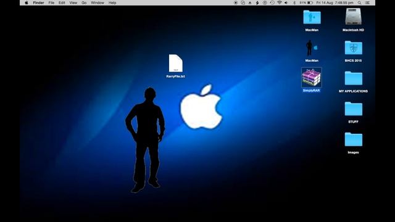Open the volume control in menu bar
Viewport: 395px width, 222px height.
tap(286, 2)
